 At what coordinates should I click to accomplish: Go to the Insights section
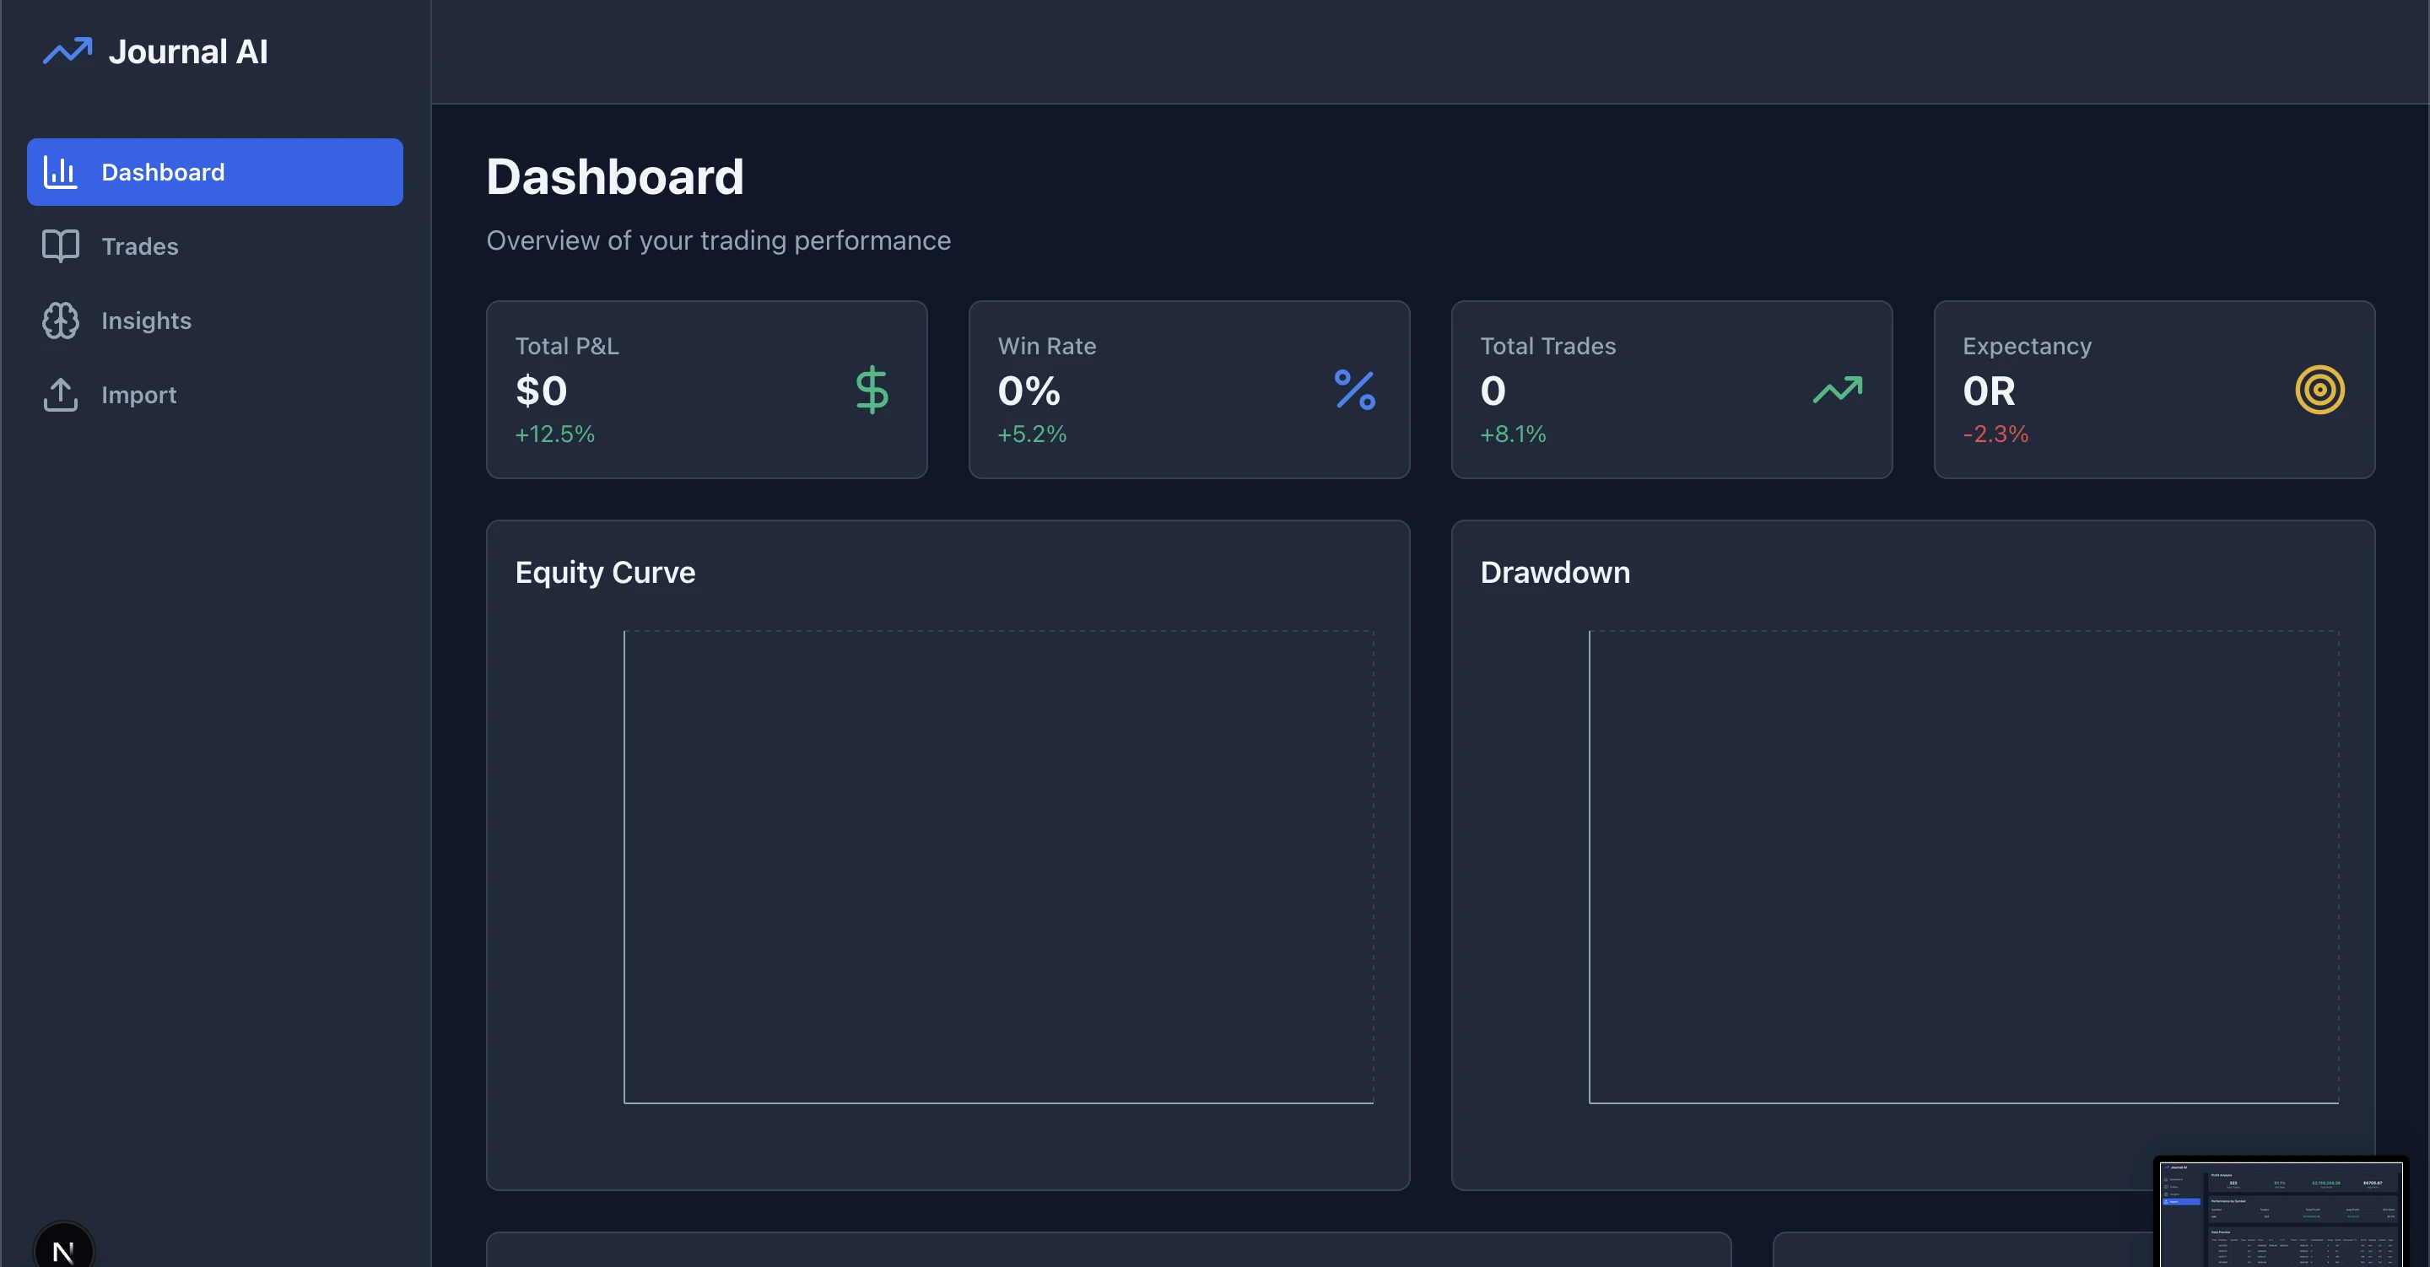(x=146, y=321)
